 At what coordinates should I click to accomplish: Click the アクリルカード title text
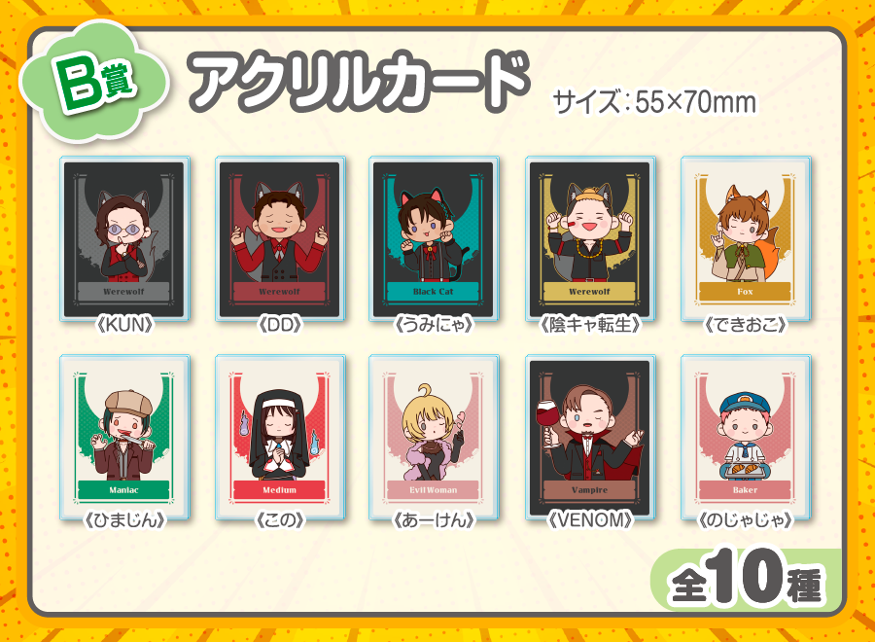tap(359, 82)
